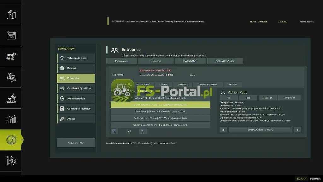Go to previous candidate list page
Viewport: 323px width, 182px height.
tap(114, 131)
